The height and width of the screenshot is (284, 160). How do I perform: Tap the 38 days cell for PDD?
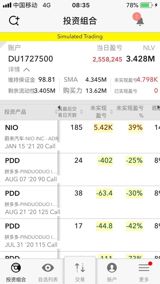pyautogui.click(x=78, y=193)
